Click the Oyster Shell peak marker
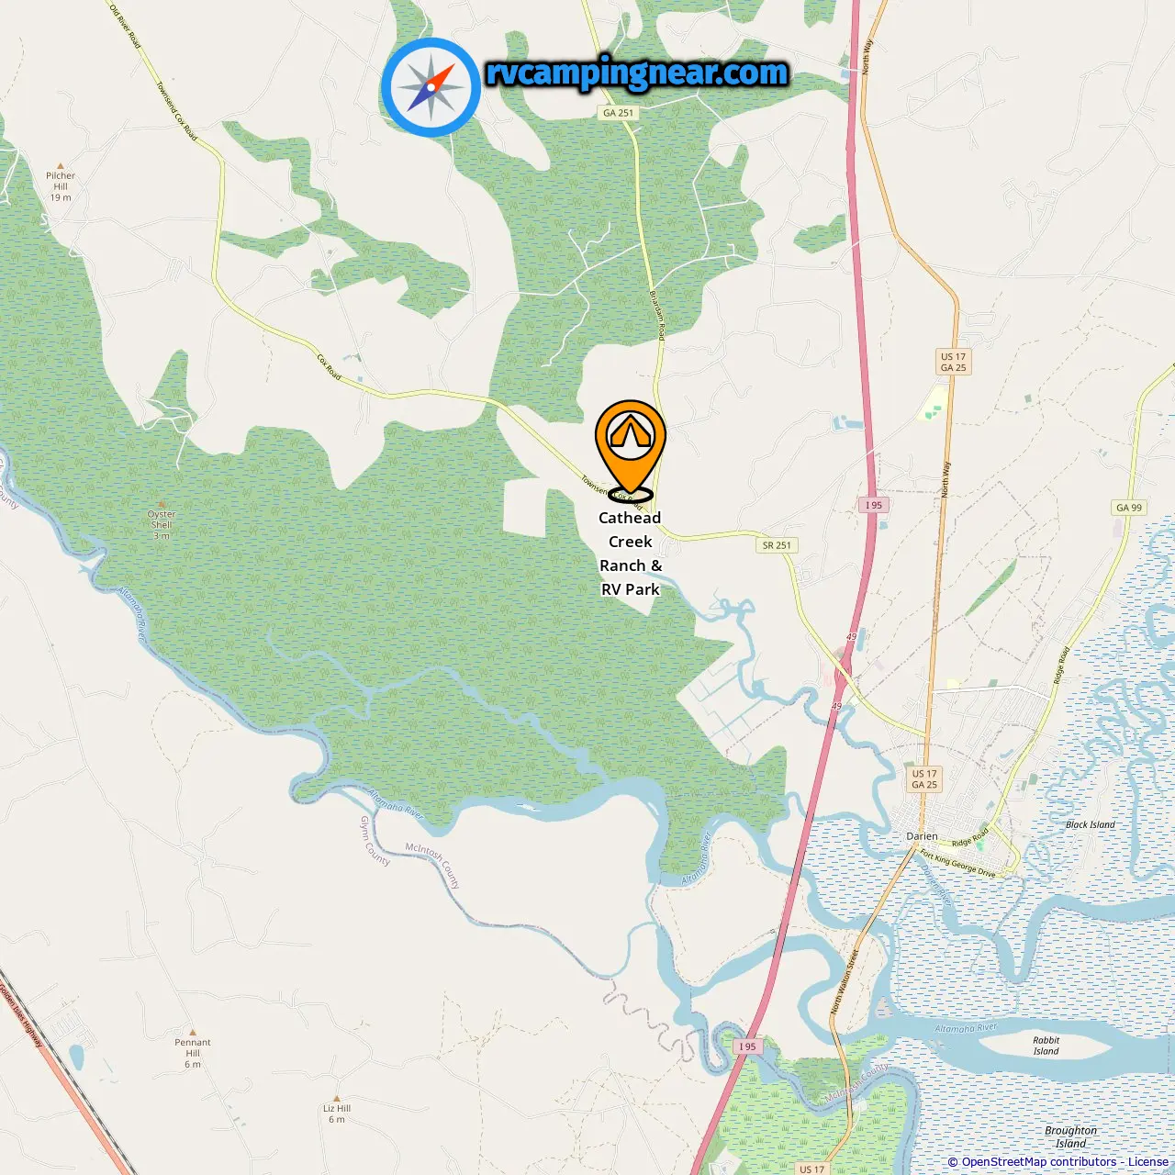Viewport: 1175px width, 1175px height. pos(162,504)
